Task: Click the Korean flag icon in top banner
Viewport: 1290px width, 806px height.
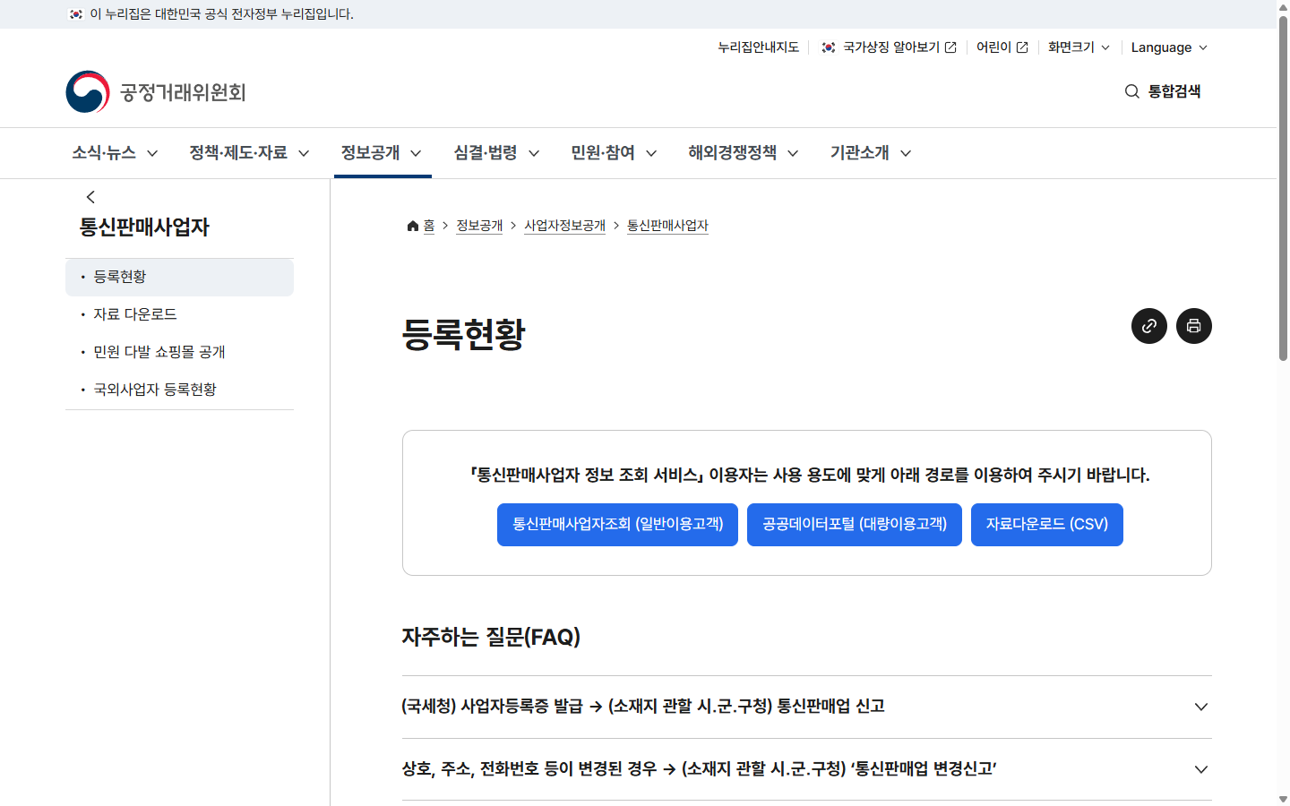Action: 76,14
